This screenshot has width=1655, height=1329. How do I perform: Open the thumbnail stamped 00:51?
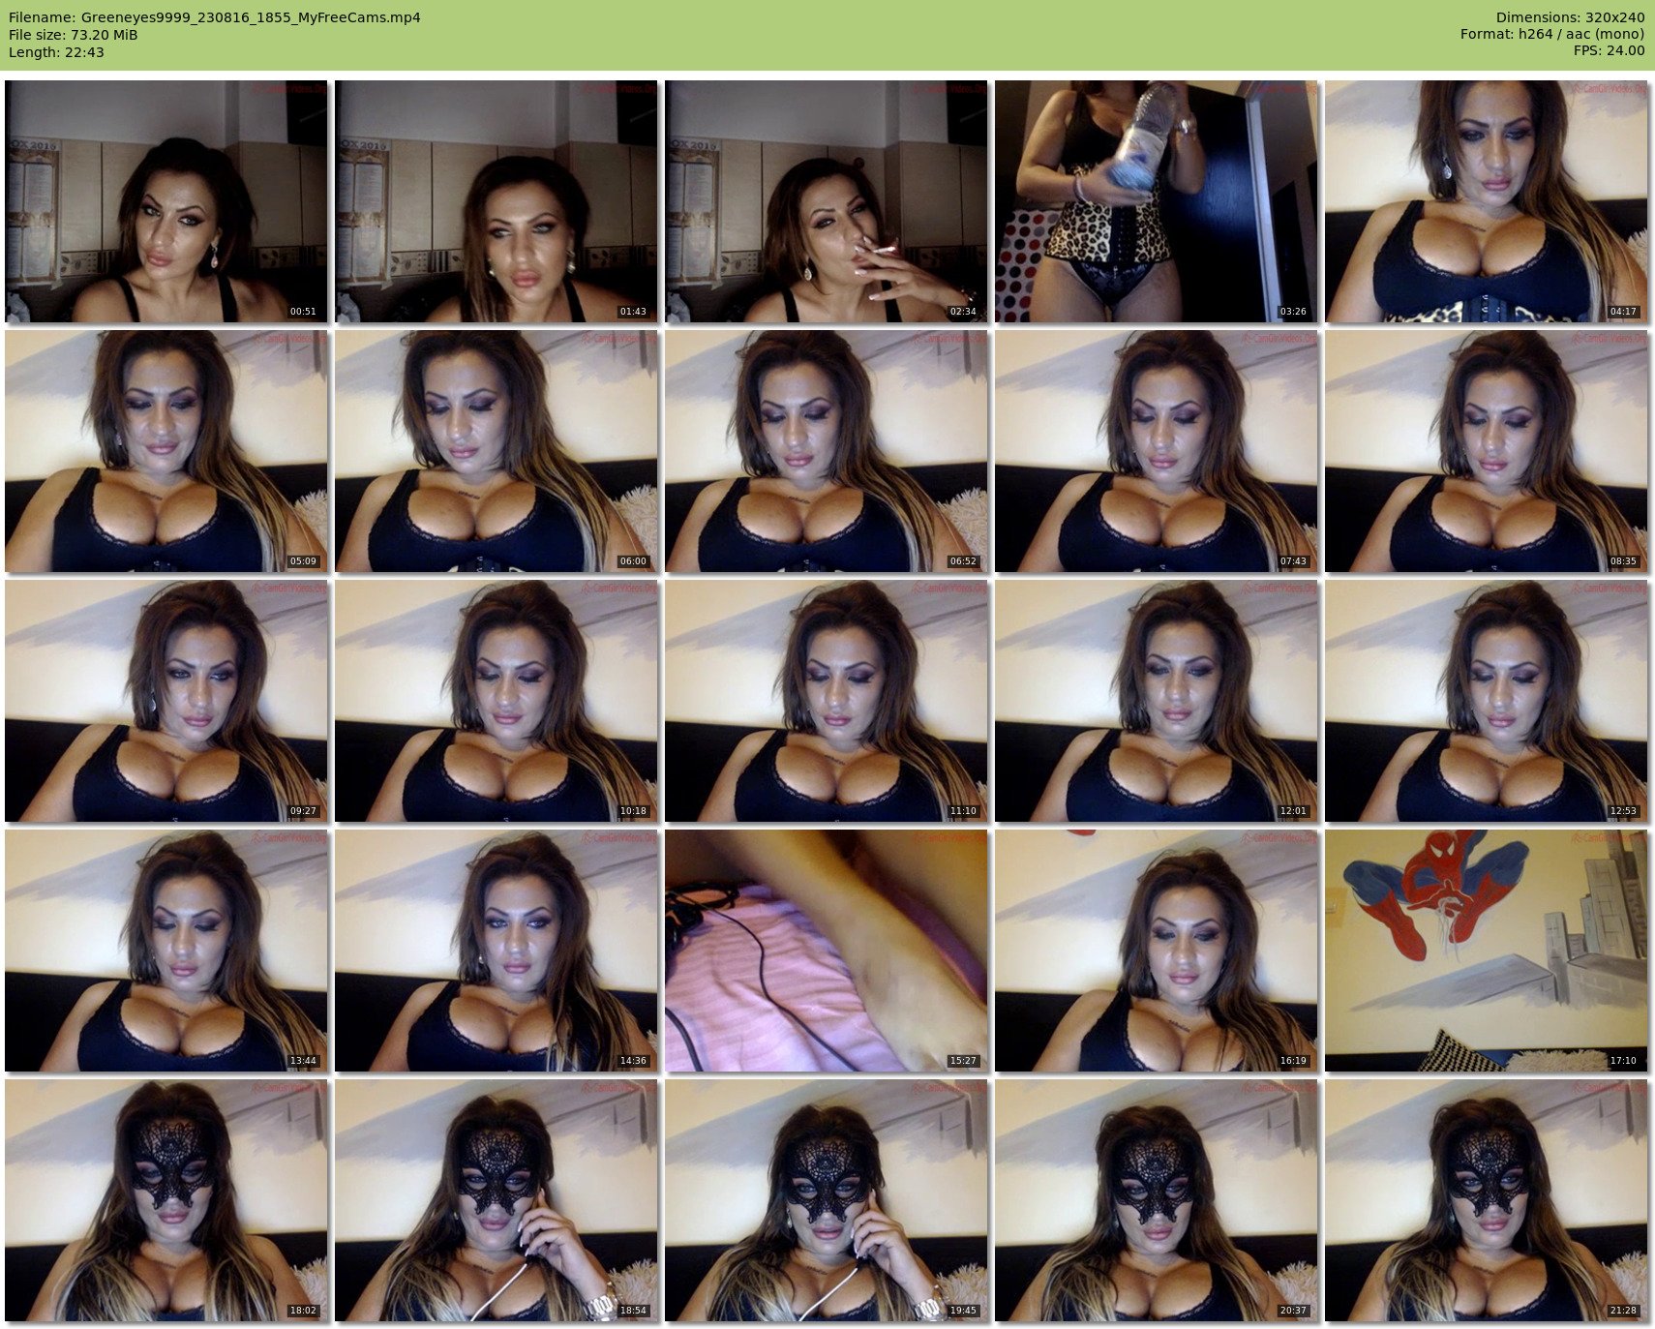click(x=166, y=201)
